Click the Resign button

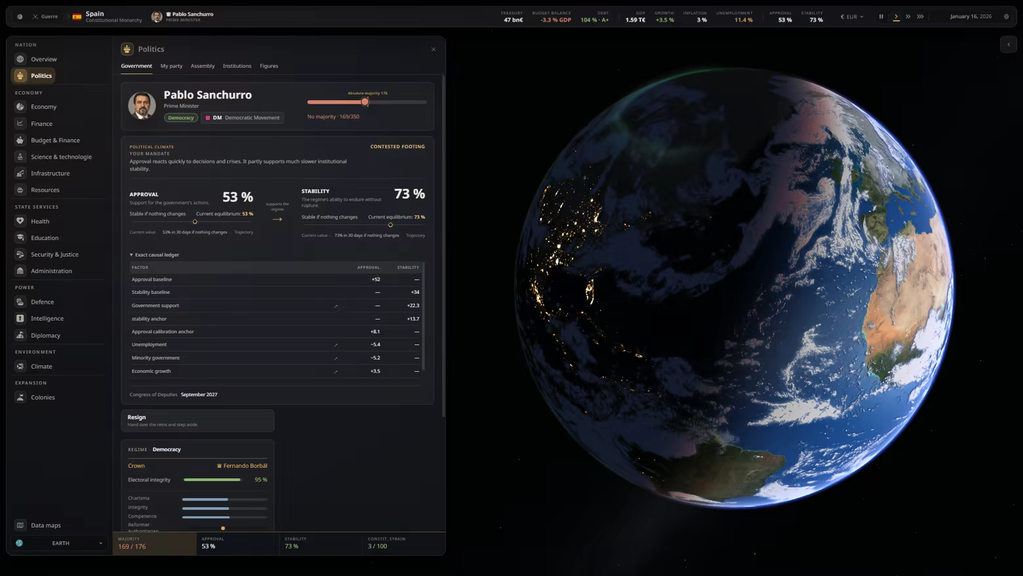[x=197, y=421]
